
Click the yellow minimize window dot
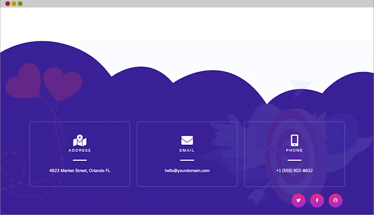pyautogui.click(x=14, y=4)
